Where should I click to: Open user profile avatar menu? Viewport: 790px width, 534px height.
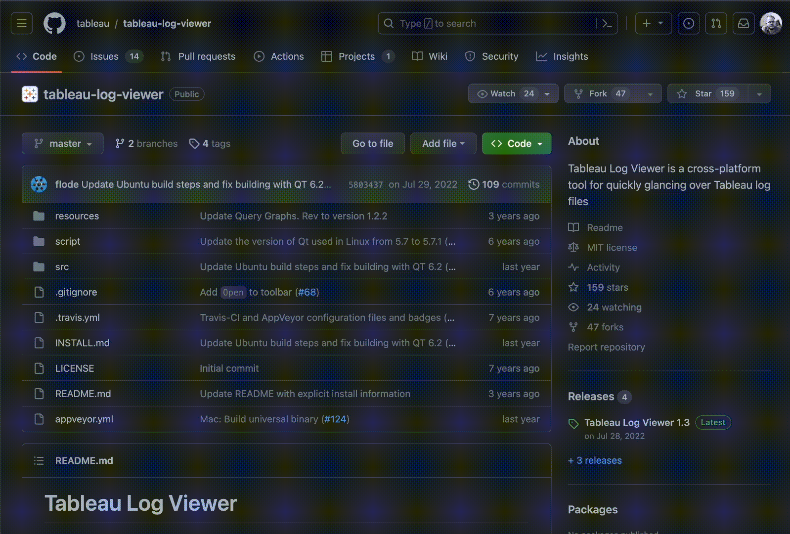click(x=771, y=23)
